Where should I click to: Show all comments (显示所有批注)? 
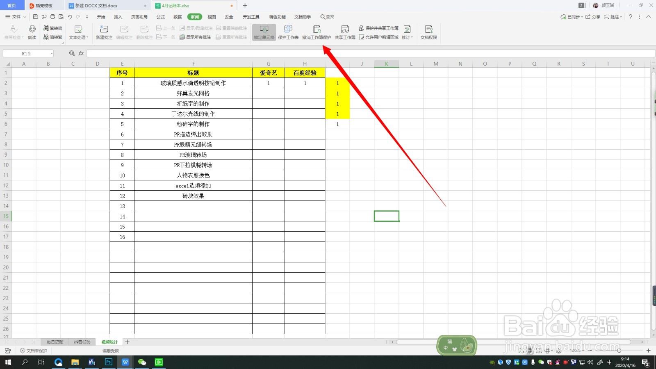click(195, 37)
